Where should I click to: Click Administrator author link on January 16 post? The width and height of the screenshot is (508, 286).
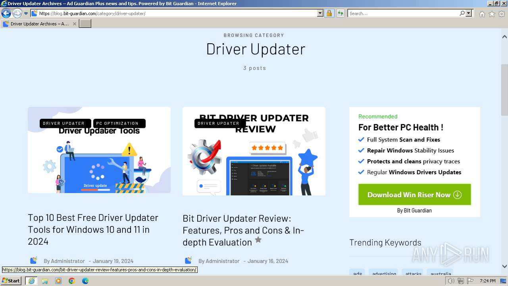[x=223, y=261]
